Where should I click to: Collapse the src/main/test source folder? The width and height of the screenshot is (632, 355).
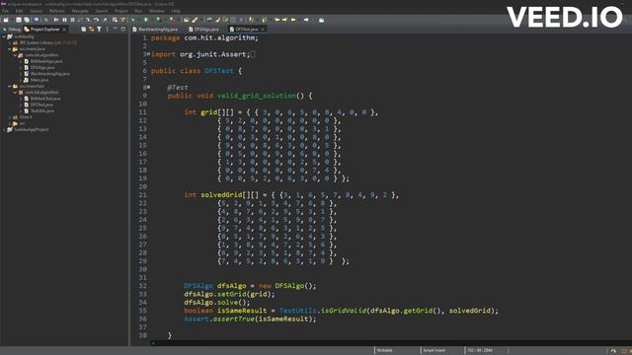pos(10,86)
